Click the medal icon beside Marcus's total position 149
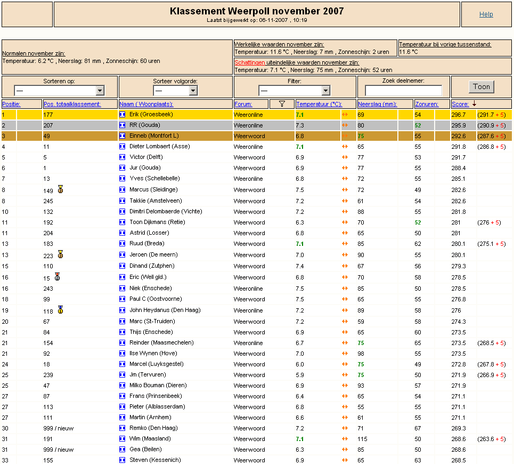The width and height of the screenshot is (514, 464). (60, 189)
